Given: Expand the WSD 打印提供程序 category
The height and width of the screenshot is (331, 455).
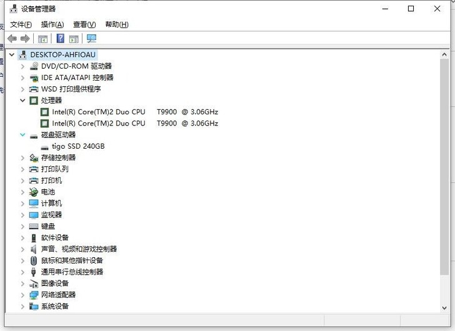Looking at the screenshot, I should (x=22, y=89).
